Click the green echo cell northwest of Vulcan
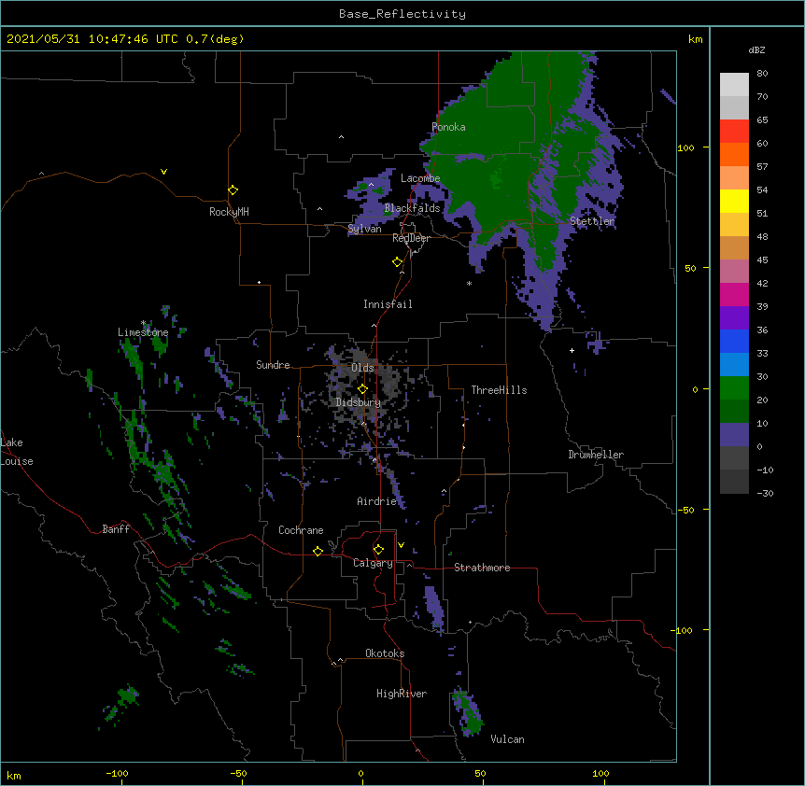Screen dimensions: 805x786 pyautogui.click(x=468, y=713)
